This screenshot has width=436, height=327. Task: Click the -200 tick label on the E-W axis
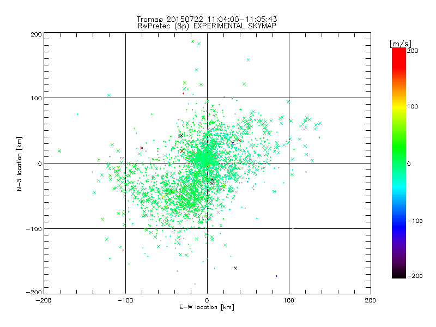click(x=44, y=300)
